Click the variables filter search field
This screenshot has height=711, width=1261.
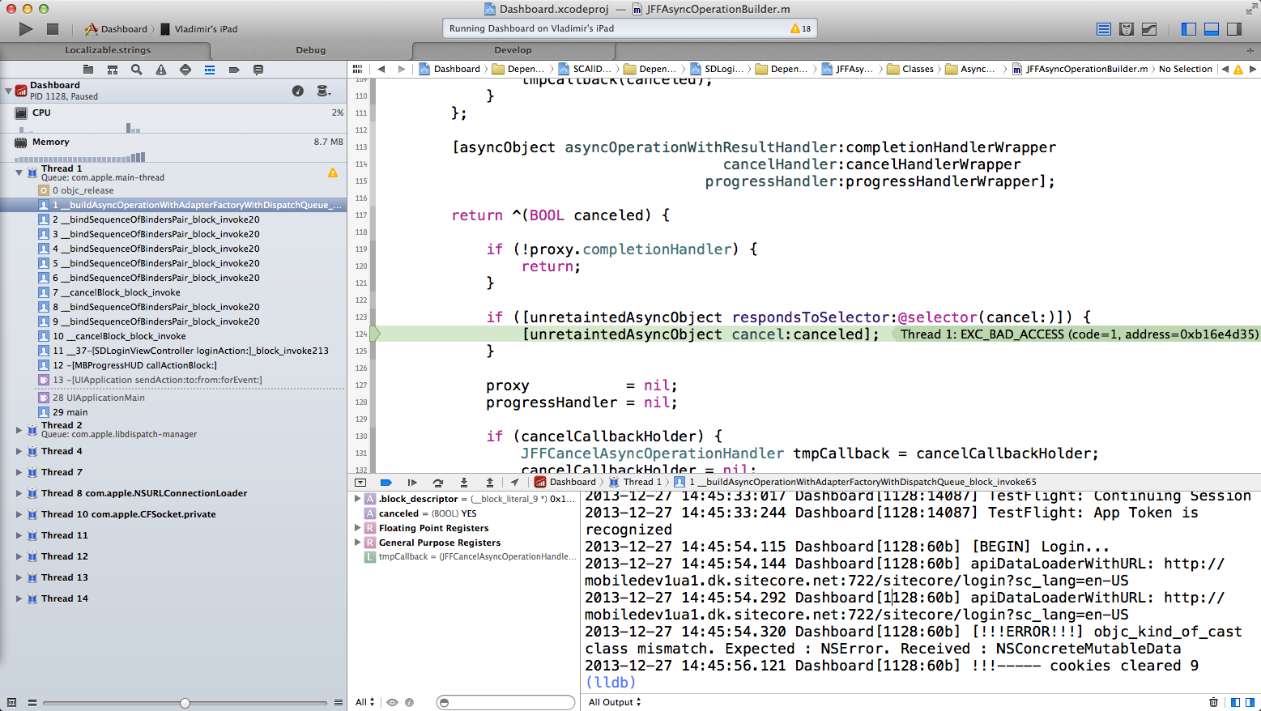click(505, 702)
